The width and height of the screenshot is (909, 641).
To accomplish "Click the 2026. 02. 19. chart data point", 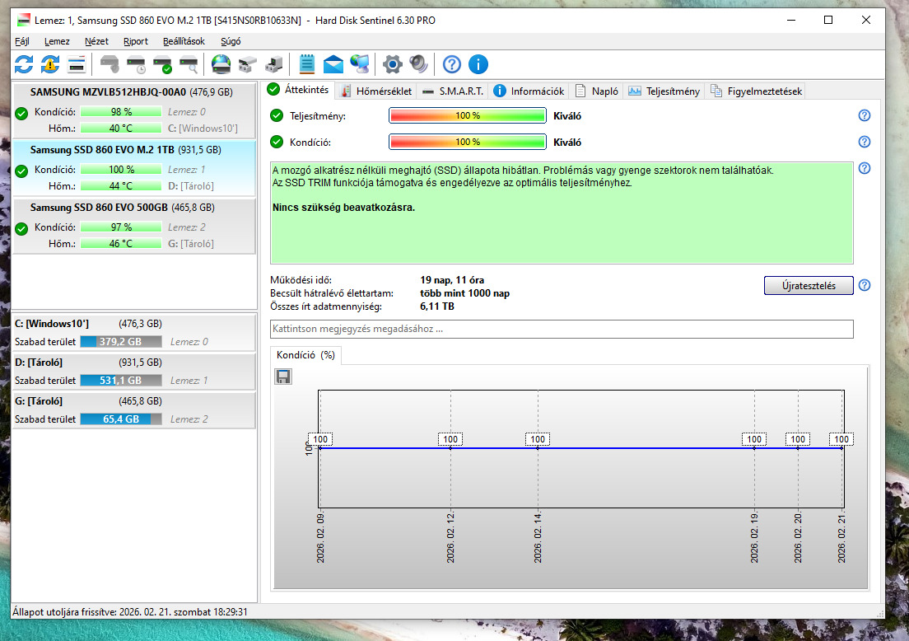I will coord(754,448).
